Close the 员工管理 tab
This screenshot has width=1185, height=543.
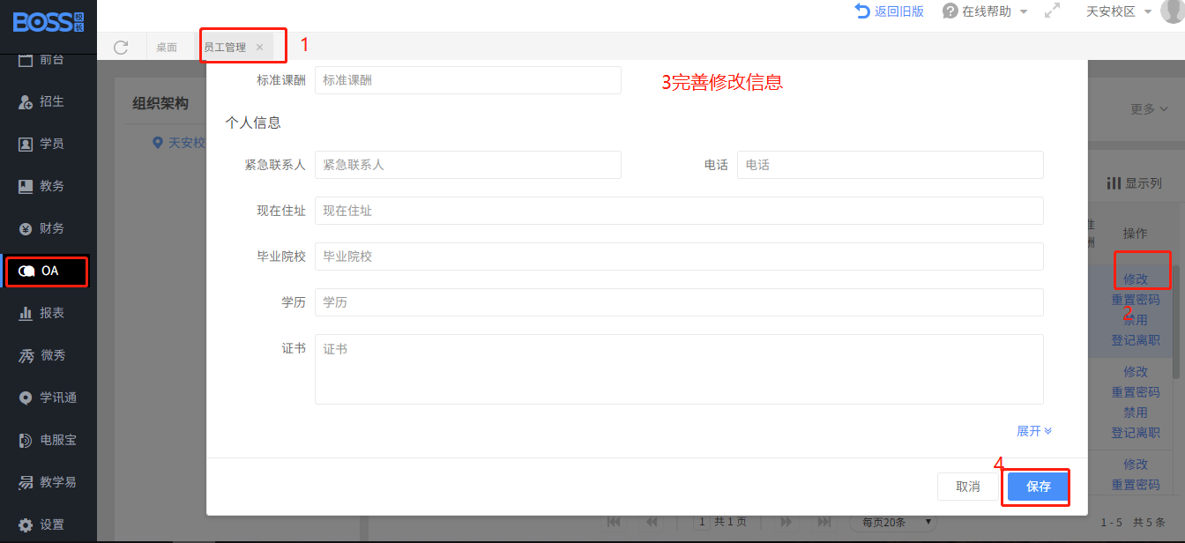[259, 48]
